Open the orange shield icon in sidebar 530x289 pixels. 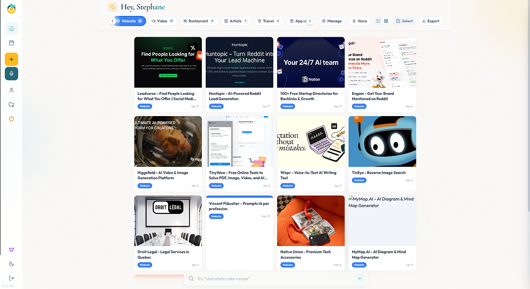click(12, 119)
